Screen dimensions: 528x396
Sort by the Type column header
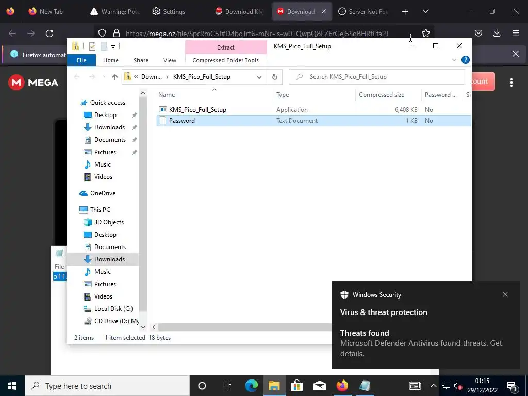pyautogui.click(x=314, y=95)
